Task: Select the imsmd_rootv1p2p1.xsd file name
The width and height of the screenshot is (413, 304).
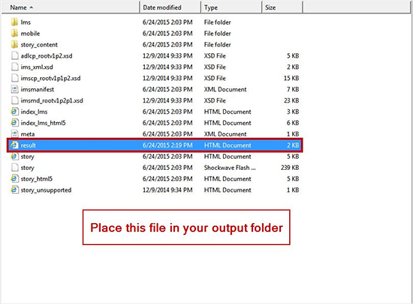Action: 52,100
